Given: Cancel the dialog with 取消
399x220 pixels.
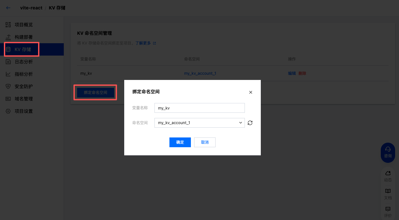Looking at the screenshot, I should pyautogui.click(x=205, y=142).
